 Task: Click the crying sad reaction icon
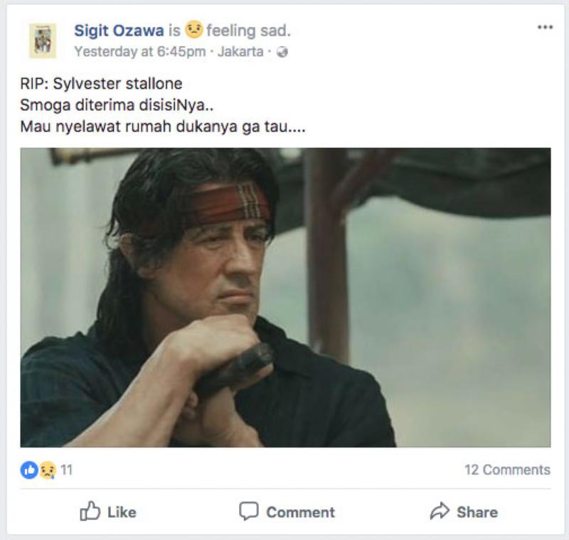(x=48, y=470)
